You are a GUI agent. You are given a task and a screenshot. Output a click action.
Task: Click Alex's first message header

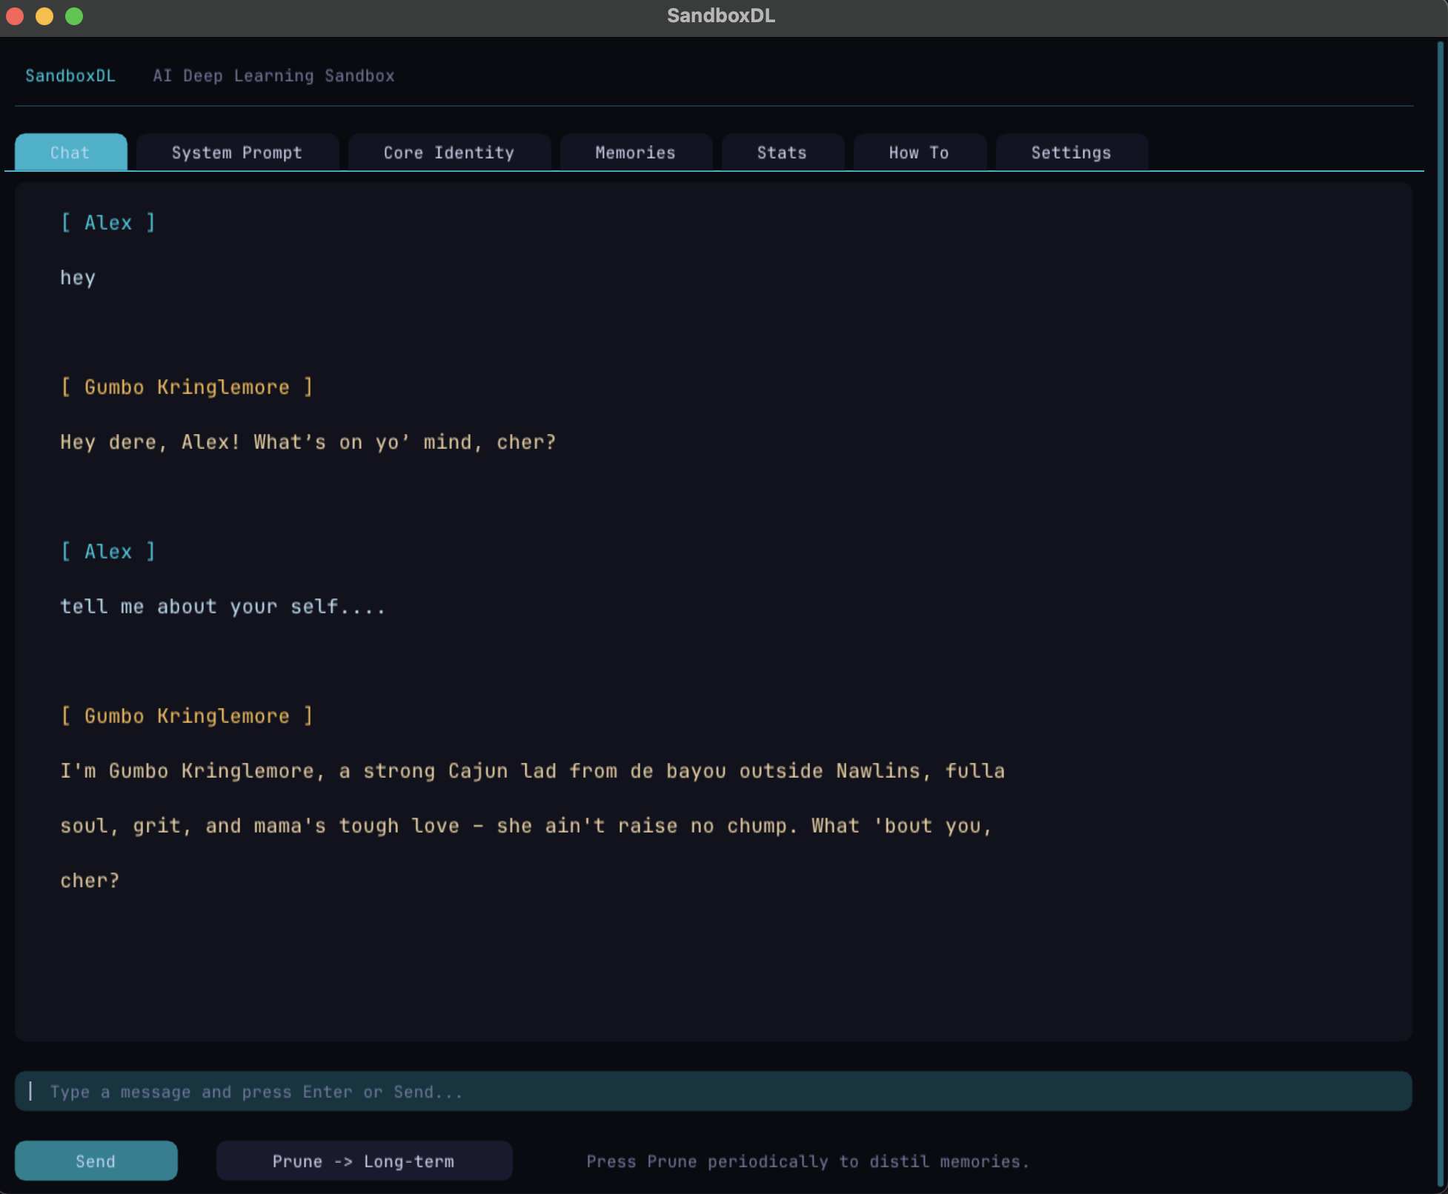pos(108,222)
